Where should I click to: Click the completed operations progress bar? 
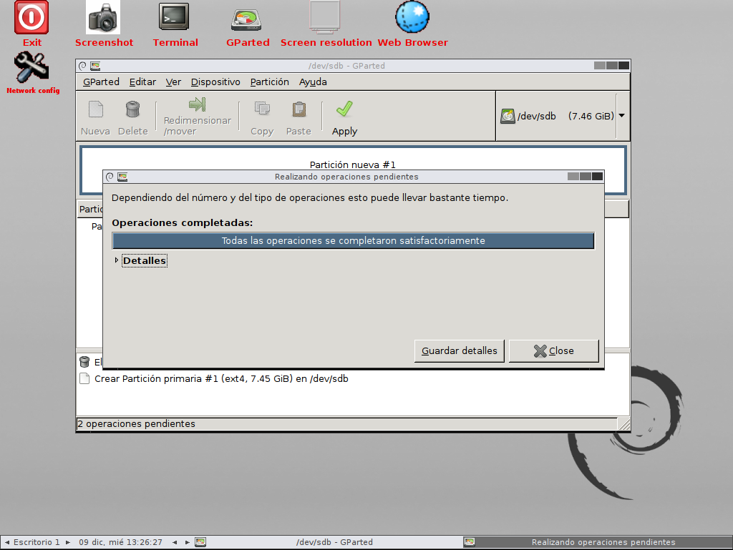(x=353, y=240)
